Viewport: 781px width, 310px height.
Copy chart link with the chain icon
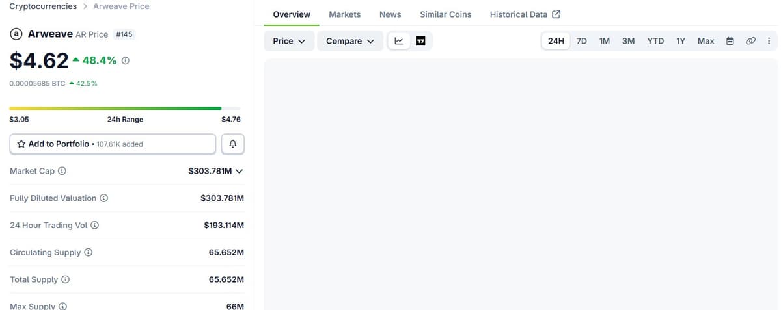click(750, 41)
